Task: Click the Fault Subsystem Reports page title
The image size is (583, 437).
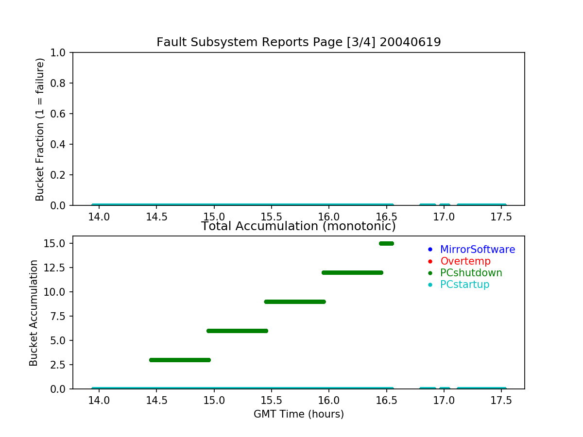Action: pos(298,42)
